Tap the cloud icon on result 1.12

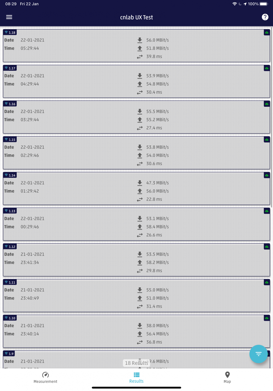click(x=267, y=247)
